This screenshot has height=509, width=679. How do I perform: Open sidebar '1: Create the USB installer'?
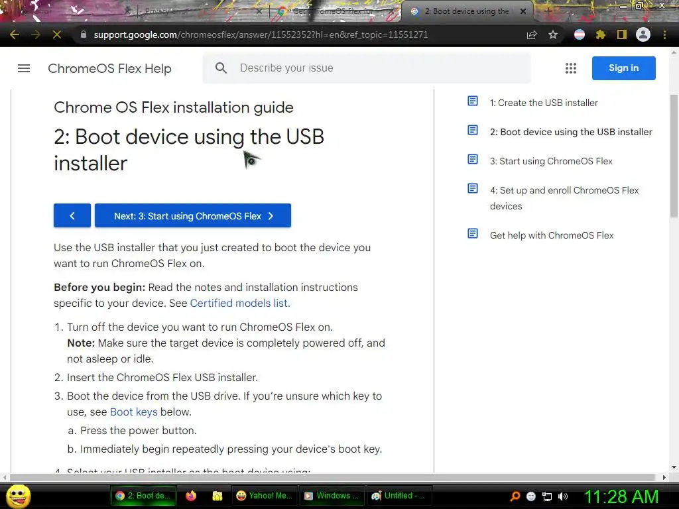click(544, 103)
